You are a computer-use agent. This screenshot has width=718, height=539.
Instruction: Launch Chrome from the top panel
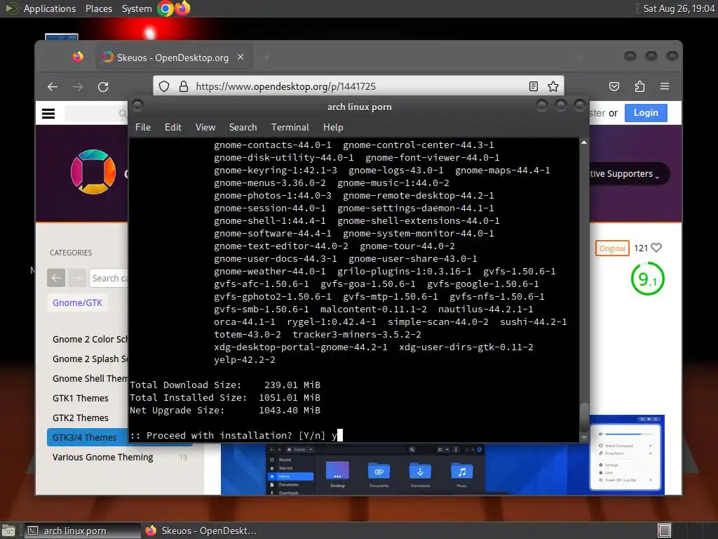point(165,8)
